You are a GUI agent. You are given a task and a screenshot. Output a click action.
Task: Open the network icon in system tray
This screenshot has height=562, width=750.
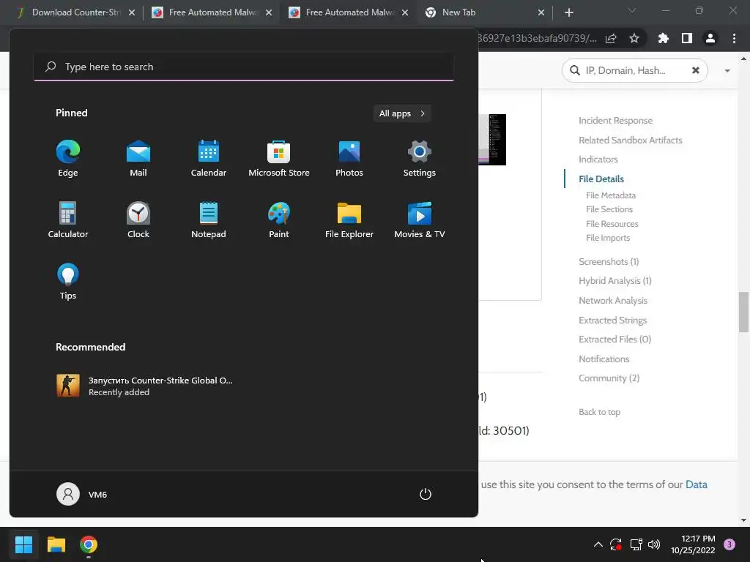pyautogui.click(x=636, y=544)
